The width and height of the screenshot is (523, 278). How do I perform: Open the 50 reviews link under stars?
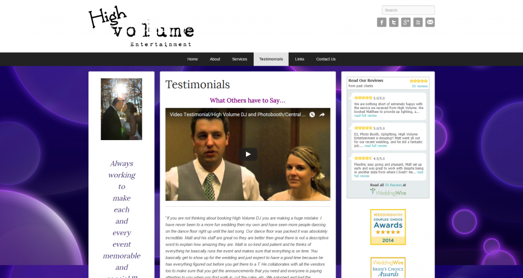pyautogui.click(x=420, y=86)
